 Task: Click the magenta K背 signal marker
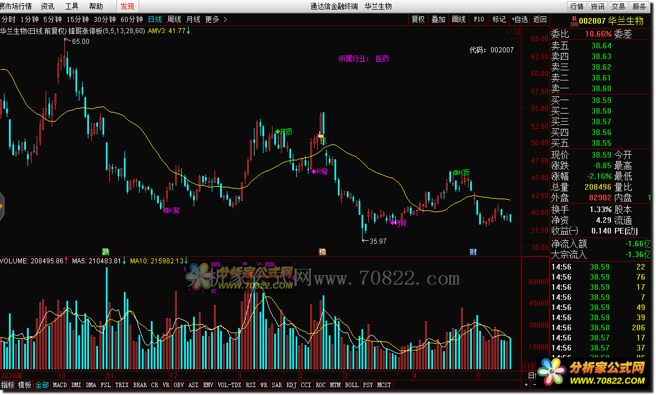coord(172,210)
